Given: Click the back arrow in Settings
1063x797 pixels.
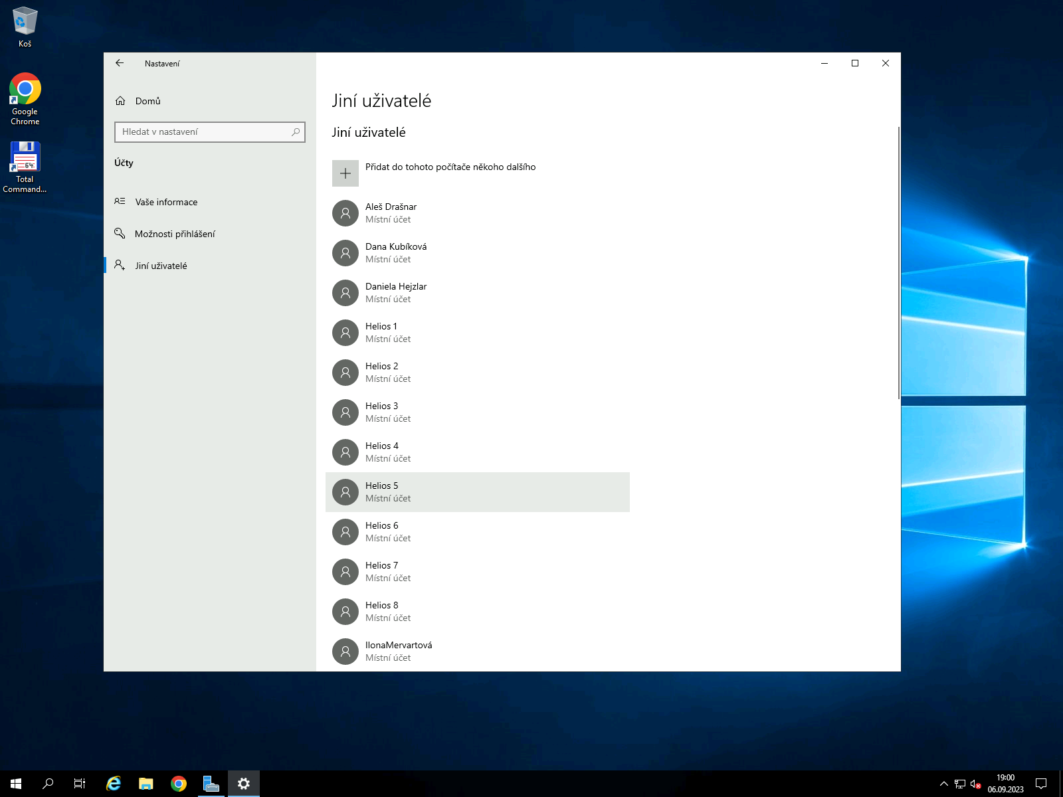Looking at the screenshot, I should (120, 63).
